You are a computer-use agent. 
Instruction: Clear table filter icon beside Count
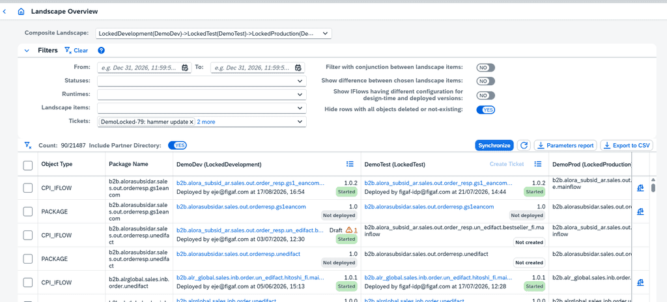click(28, 146)
